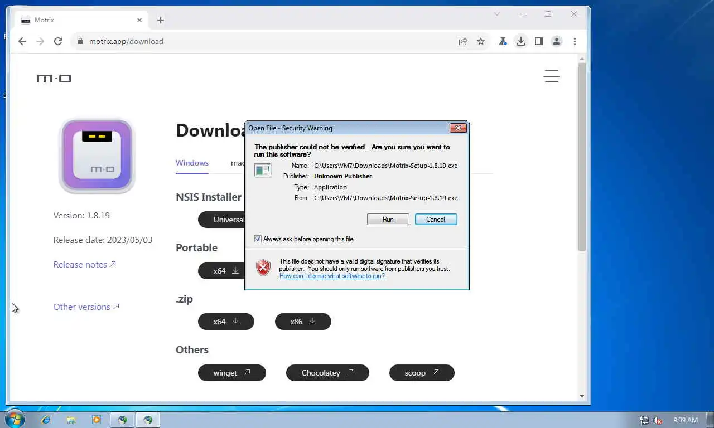Click the scrollbar up arrow

(582, 59)
